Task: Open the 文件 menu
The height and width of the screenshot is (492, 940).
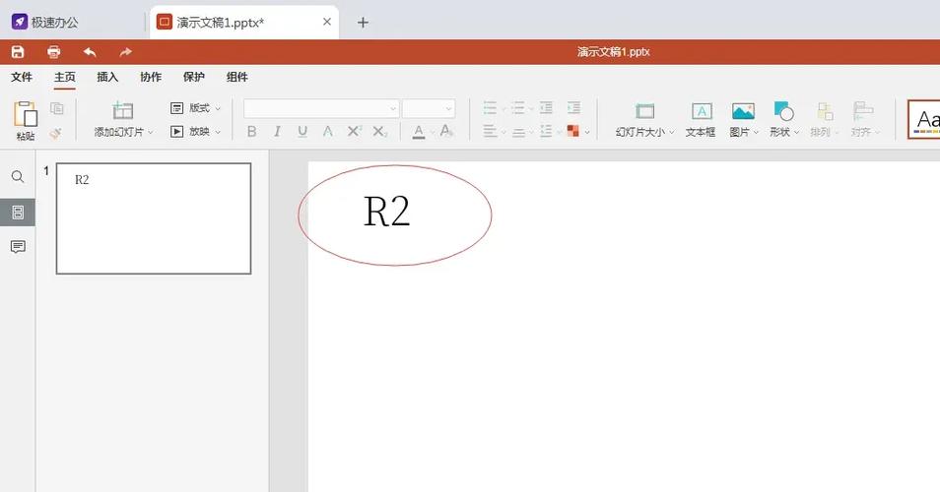Action: point(22,77)
